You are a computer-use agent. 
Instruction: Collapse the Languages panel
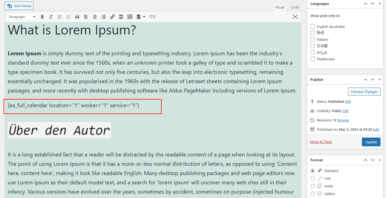[x=380, y=4]
